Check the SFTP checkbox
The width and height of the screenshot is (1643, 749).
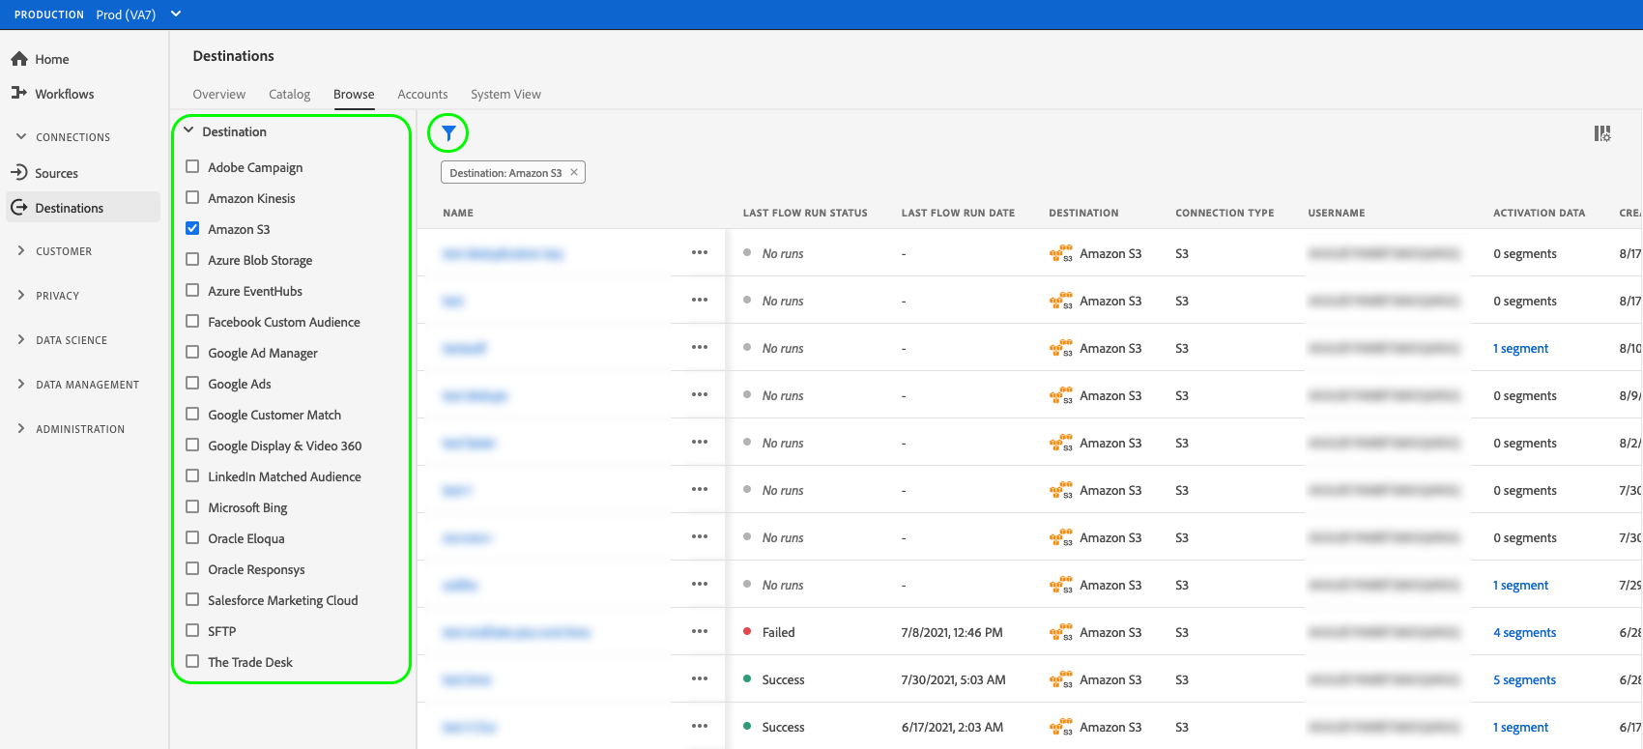192,630
